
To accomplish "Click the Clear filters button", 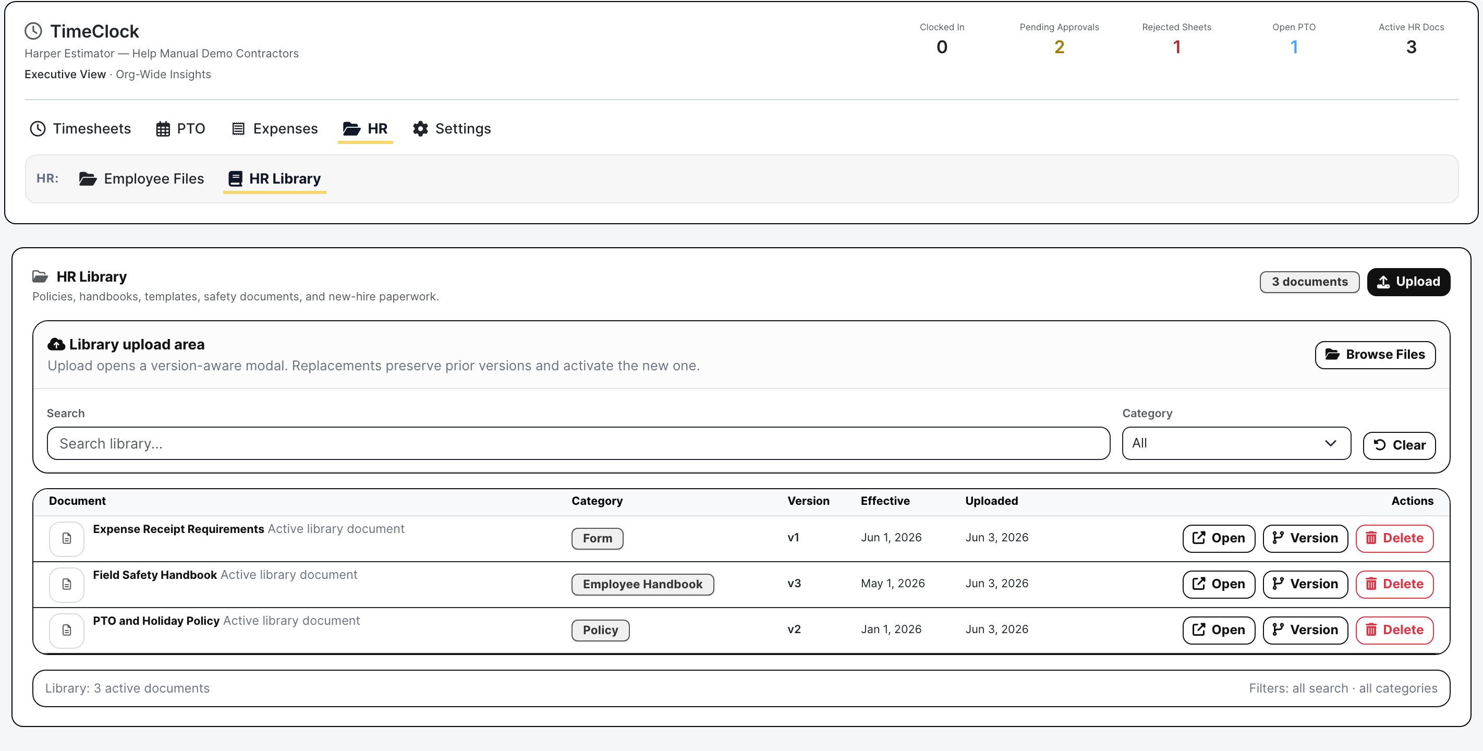I will click(1399, 445).
